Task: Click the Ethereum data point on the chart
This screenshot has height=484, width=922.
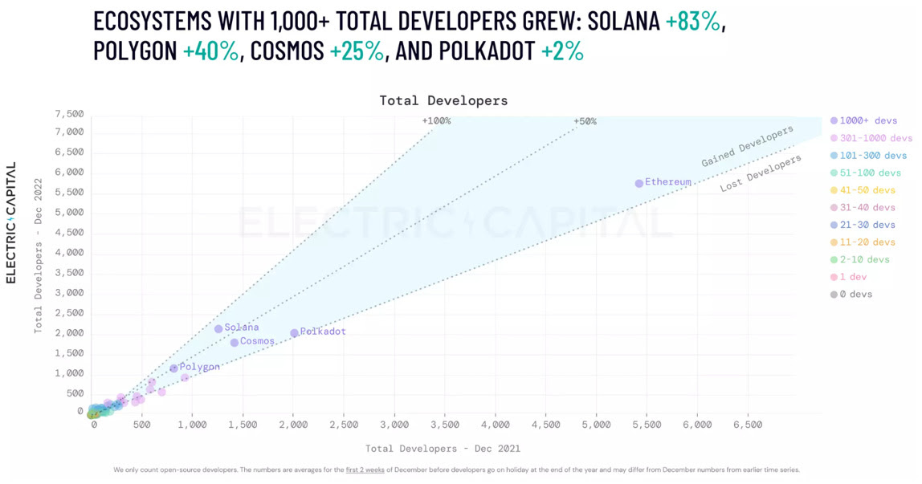Action: pos(639,183)
